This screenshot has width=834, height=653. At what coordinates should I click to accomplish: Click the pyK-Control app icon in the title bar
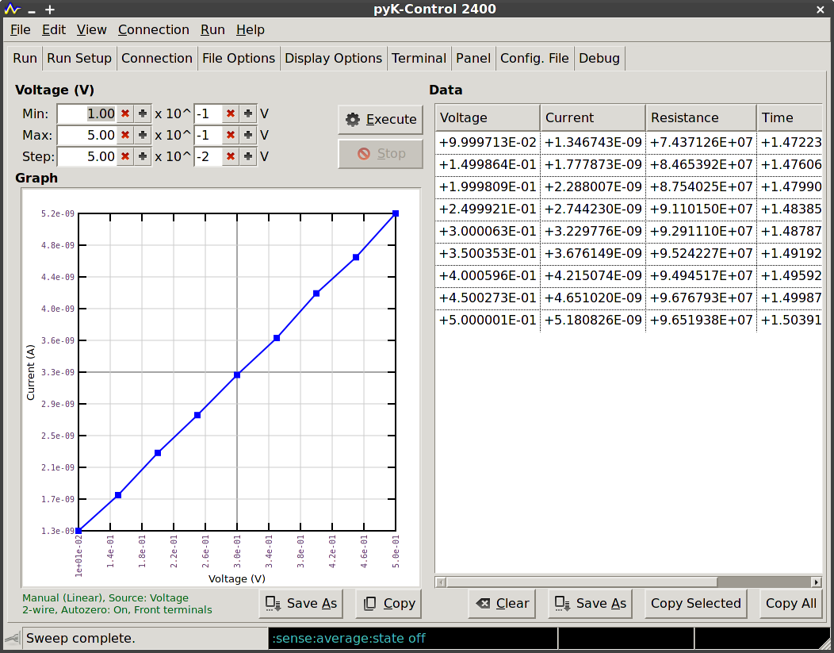pos(12,9)
